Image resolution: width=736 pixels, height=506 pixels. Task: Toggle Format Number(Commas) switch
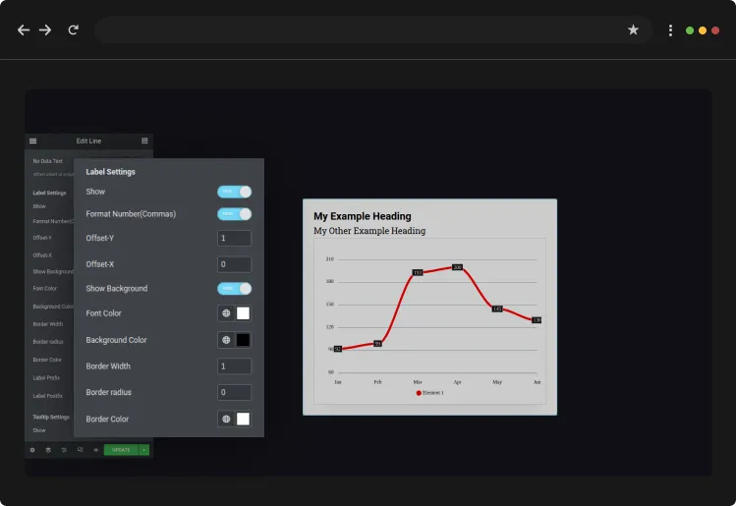pyautogui.click(x=234, y=214)
